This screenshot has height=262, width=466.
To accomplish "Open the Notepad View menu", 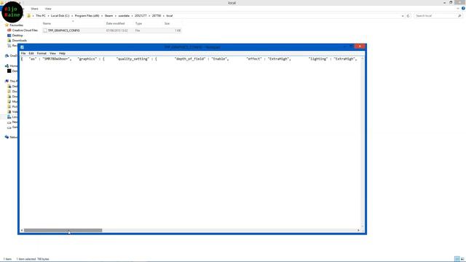I will 52,53.
